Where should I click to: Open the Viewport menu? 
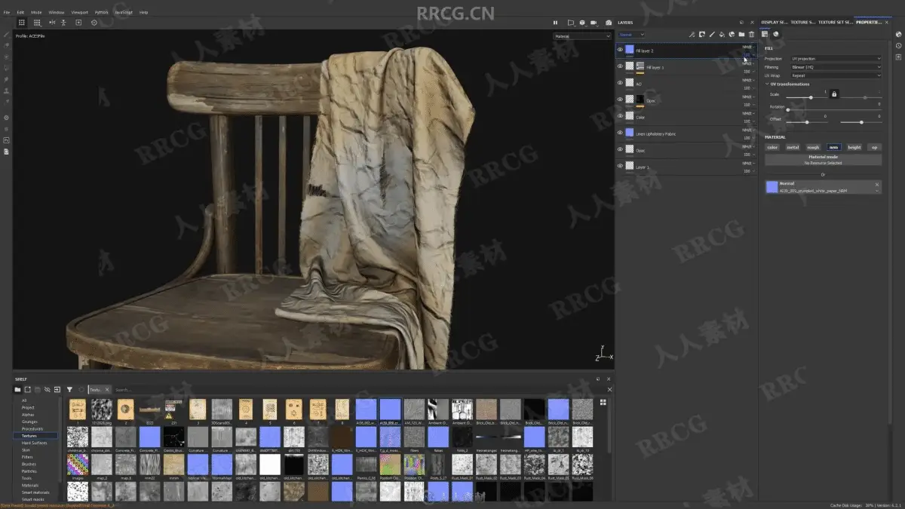tap(79, 12)
